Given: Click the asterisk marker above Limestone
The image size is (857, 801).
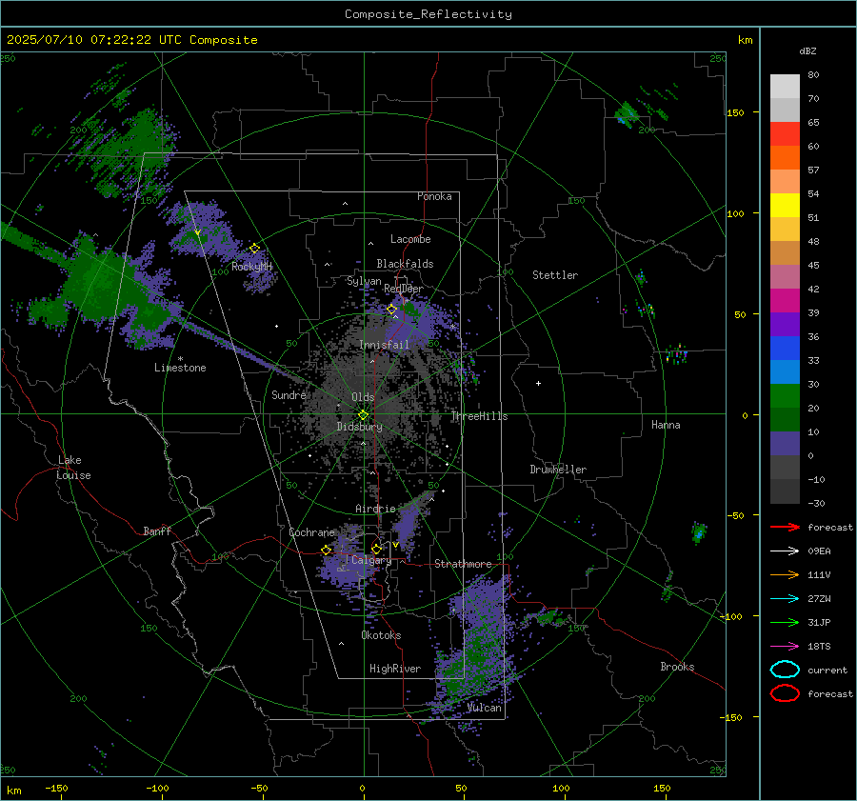Looking at the screenshot, I should tap(180, 359).
